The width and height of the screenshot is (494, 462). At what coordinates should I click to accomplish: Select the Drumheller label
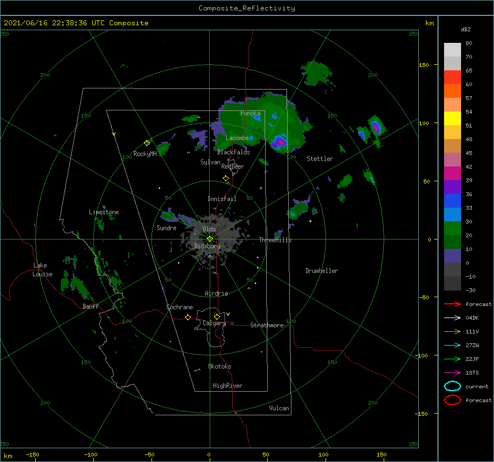tap(322, 271)
